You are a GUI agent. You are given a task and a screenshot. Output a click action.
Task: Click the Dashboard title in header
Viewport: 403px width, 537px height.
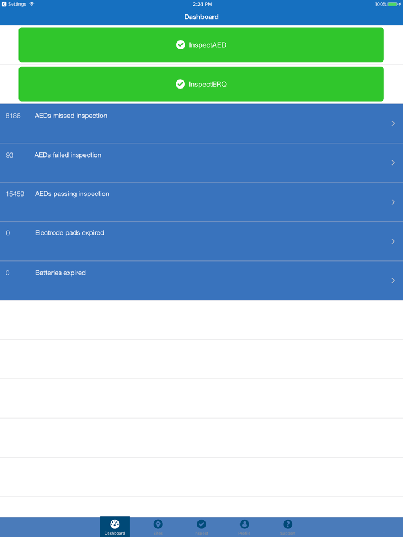[201, 17]
